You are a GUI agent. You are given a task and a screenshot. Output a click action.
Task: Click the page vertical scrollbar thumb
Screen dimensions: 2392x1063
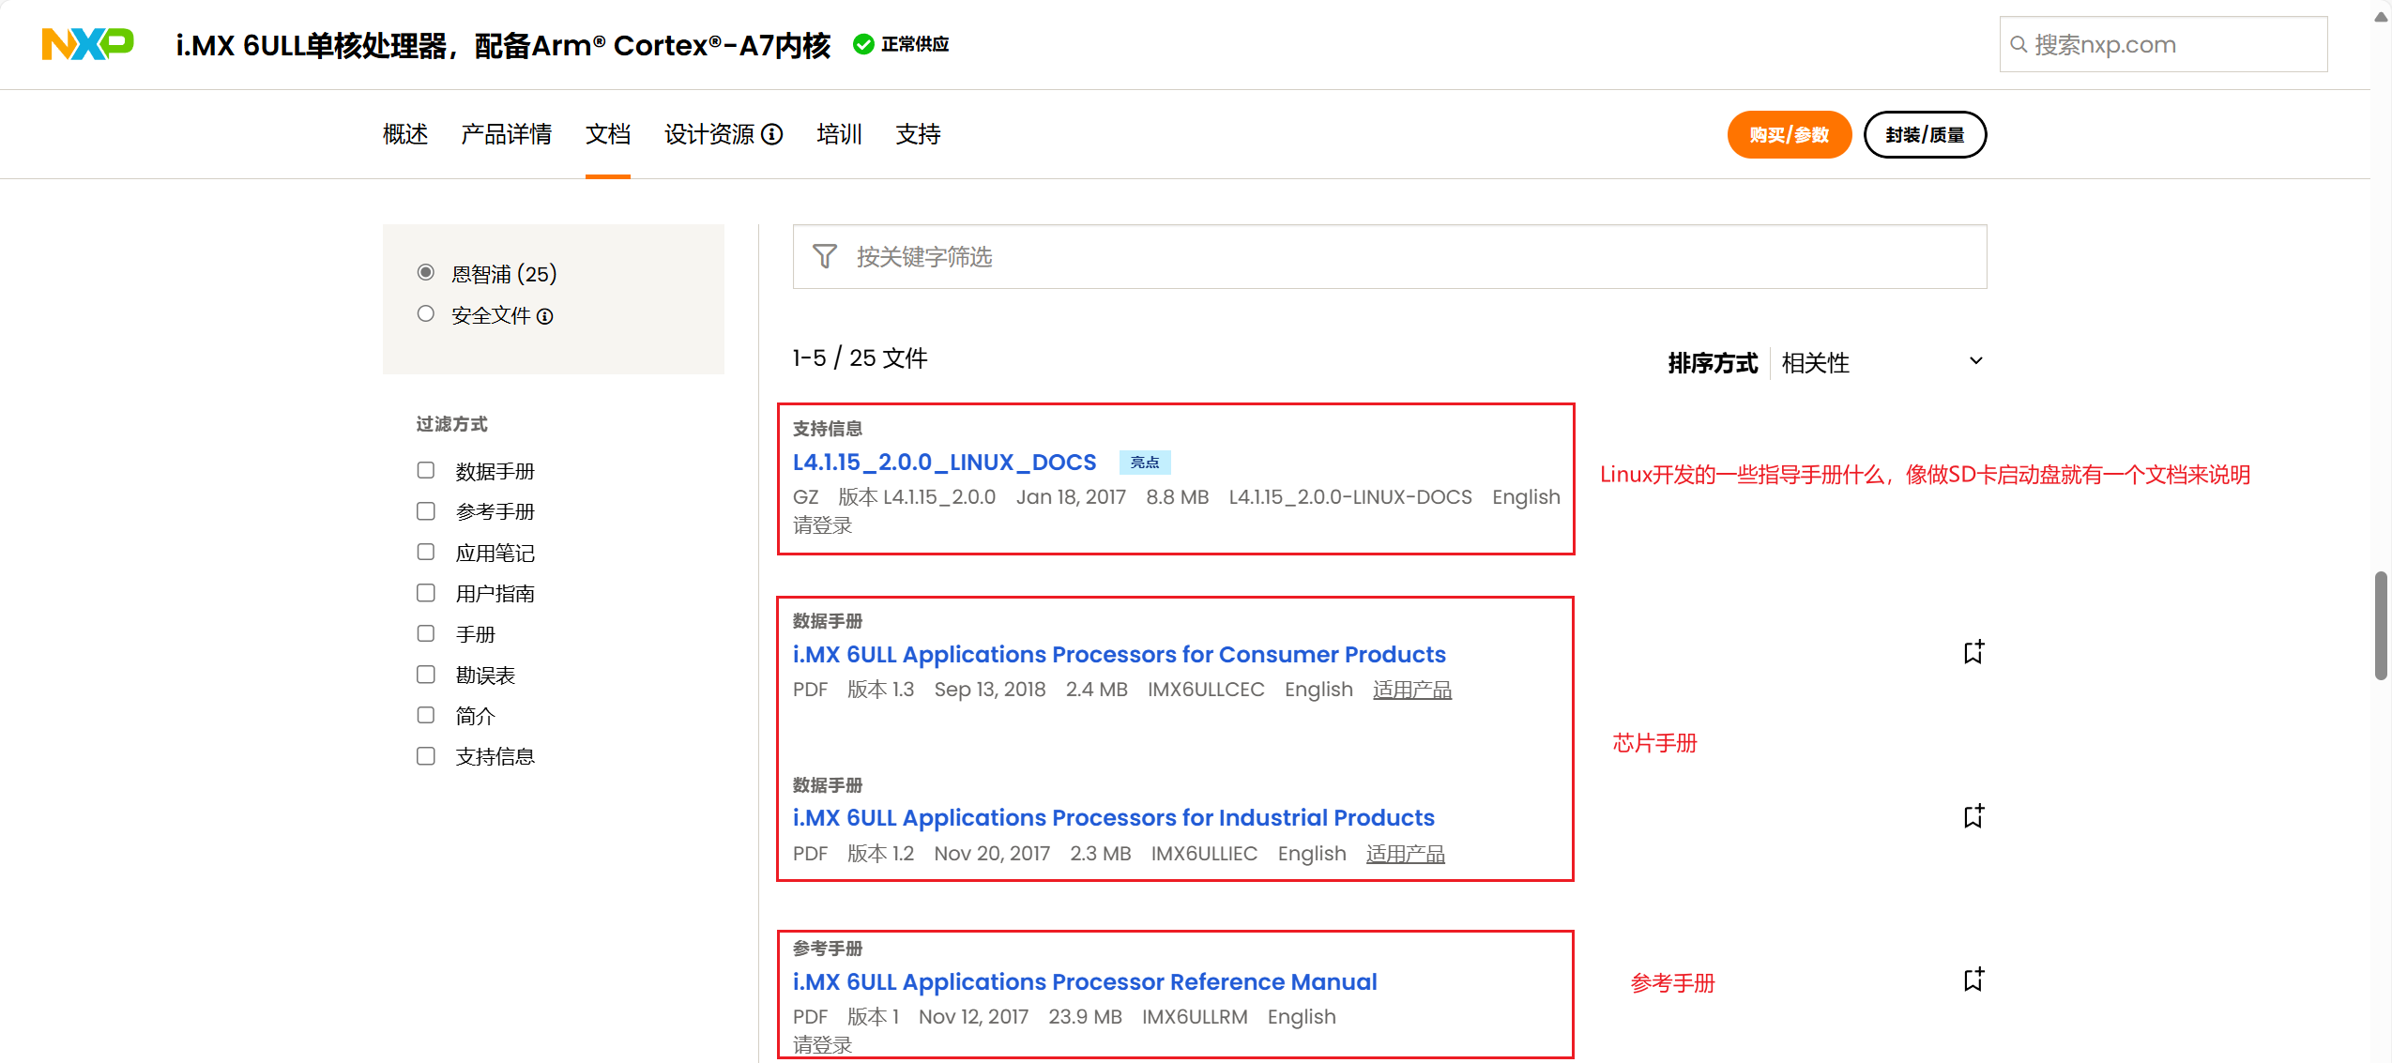[2381, 624]
